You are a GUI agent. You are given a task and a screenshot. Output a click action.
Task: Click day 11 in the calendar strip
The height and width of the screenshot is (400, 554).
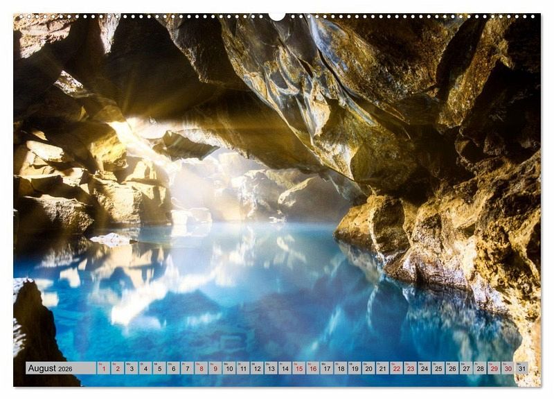(x=243, y=368)
